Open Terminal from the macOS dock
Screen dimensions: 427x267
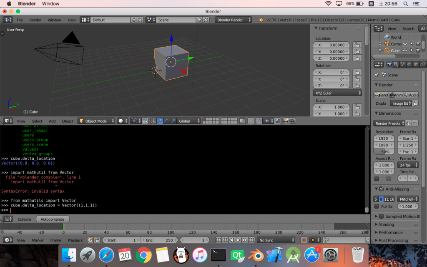tap(219, 255)
